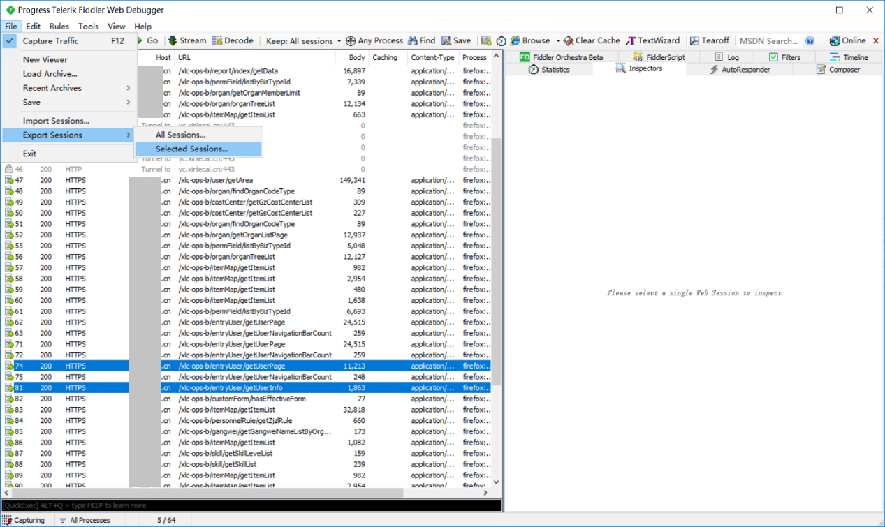This screenshot has height=527, width=885.
Task: Select the Inspectors tab
Action: click(x=638, y=69)
